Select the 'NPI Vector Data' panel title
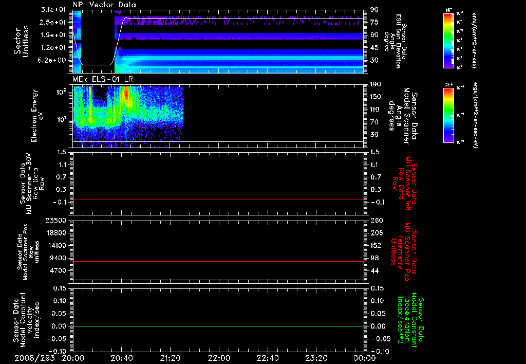Image resolution: width=526 pixels, height=364 pixels. (x=105, y=5)
